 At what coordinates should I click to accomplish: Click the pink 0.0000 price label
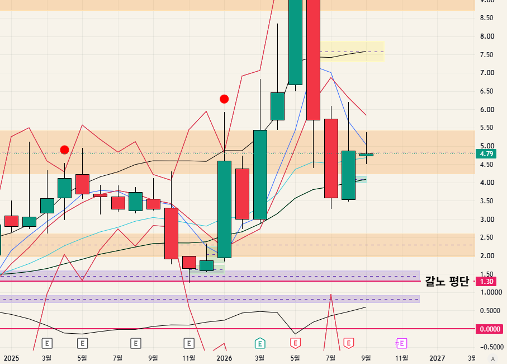[x=490, y=329]
